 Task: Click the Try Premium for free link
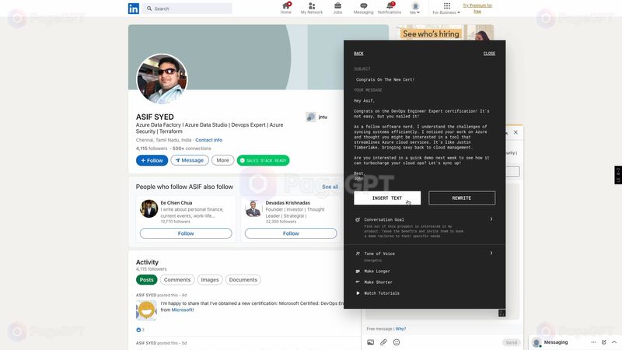click(x=477, y=9)
